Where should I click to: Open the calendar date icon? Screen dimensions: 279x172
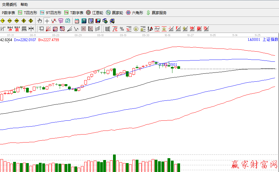click(77, 21)
